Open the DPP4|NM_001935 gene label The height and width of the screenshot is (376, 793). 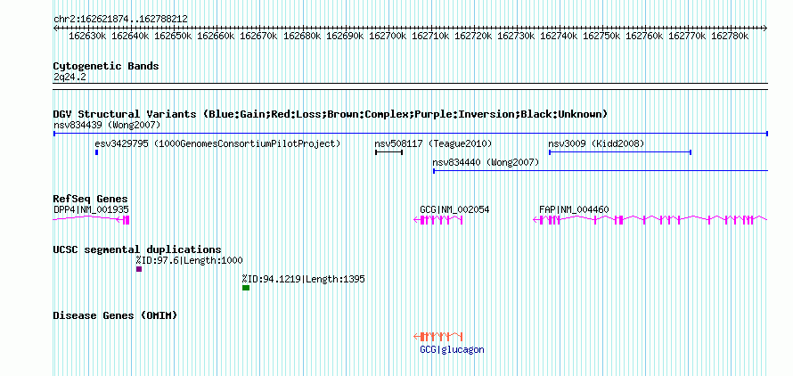(x=91, y=209)
